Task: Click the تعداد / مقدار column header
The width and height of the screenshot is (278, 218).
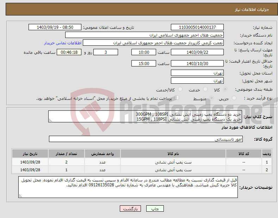Action: 66,154
